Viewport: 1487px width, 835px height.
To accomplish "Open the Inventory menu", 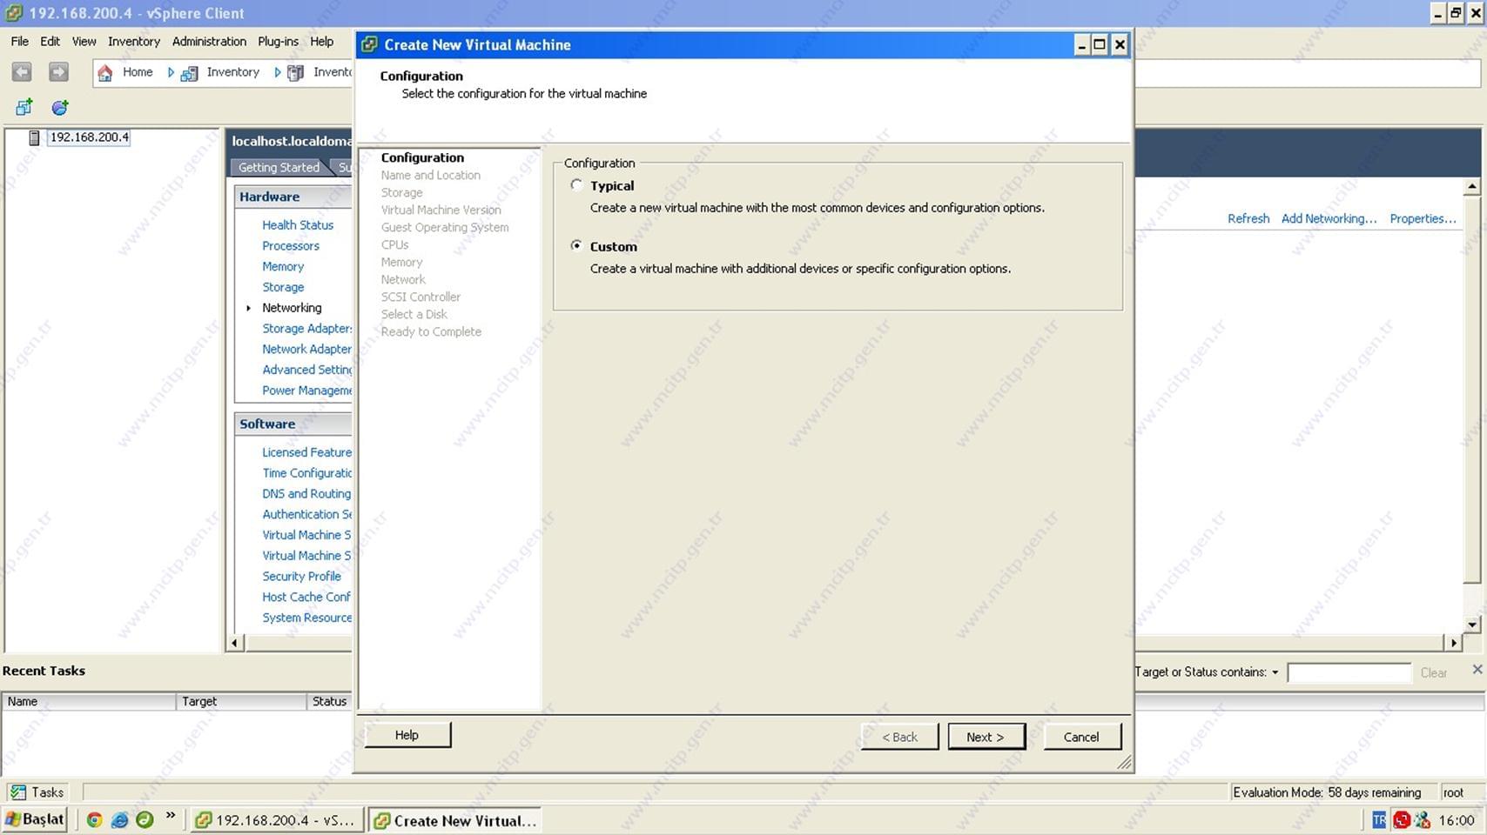I will 134,41.
